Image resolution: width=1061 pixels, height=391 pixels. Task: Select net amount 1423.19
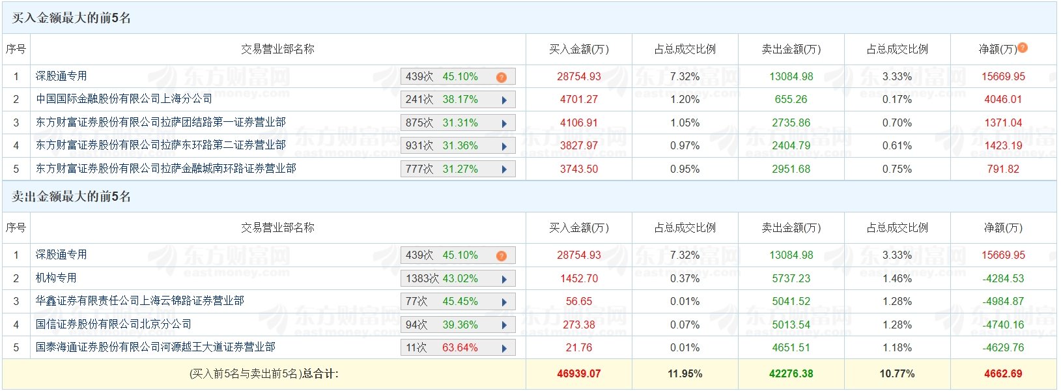tap(1004, 146)
